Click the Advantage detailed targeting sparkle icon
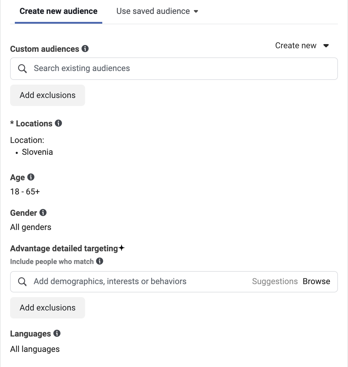 [121, 248]
